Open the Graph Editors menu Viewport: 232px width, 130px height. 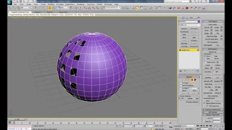[x=70, y=4]
